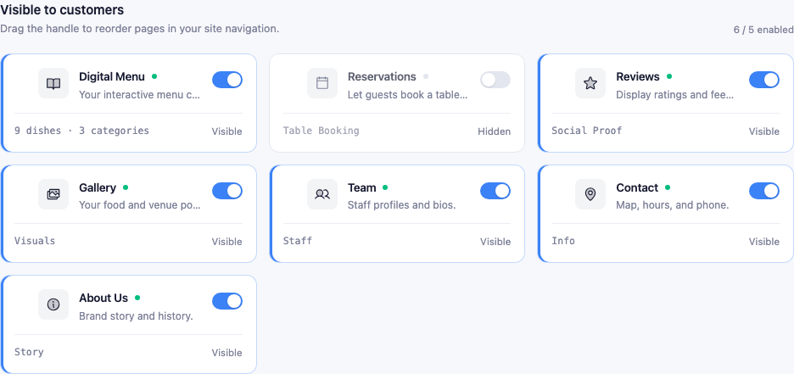The height and width of the screenshot is (374, 794).
Task: Click the 'Drag the handle to reorder' instruction
Action: (x=139, y=29)
